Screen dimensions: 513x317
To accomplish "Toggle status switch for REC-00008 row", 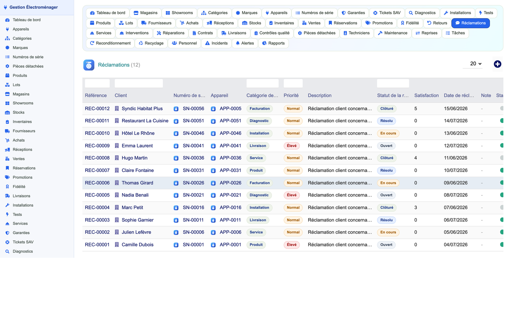I will [502, 158].
